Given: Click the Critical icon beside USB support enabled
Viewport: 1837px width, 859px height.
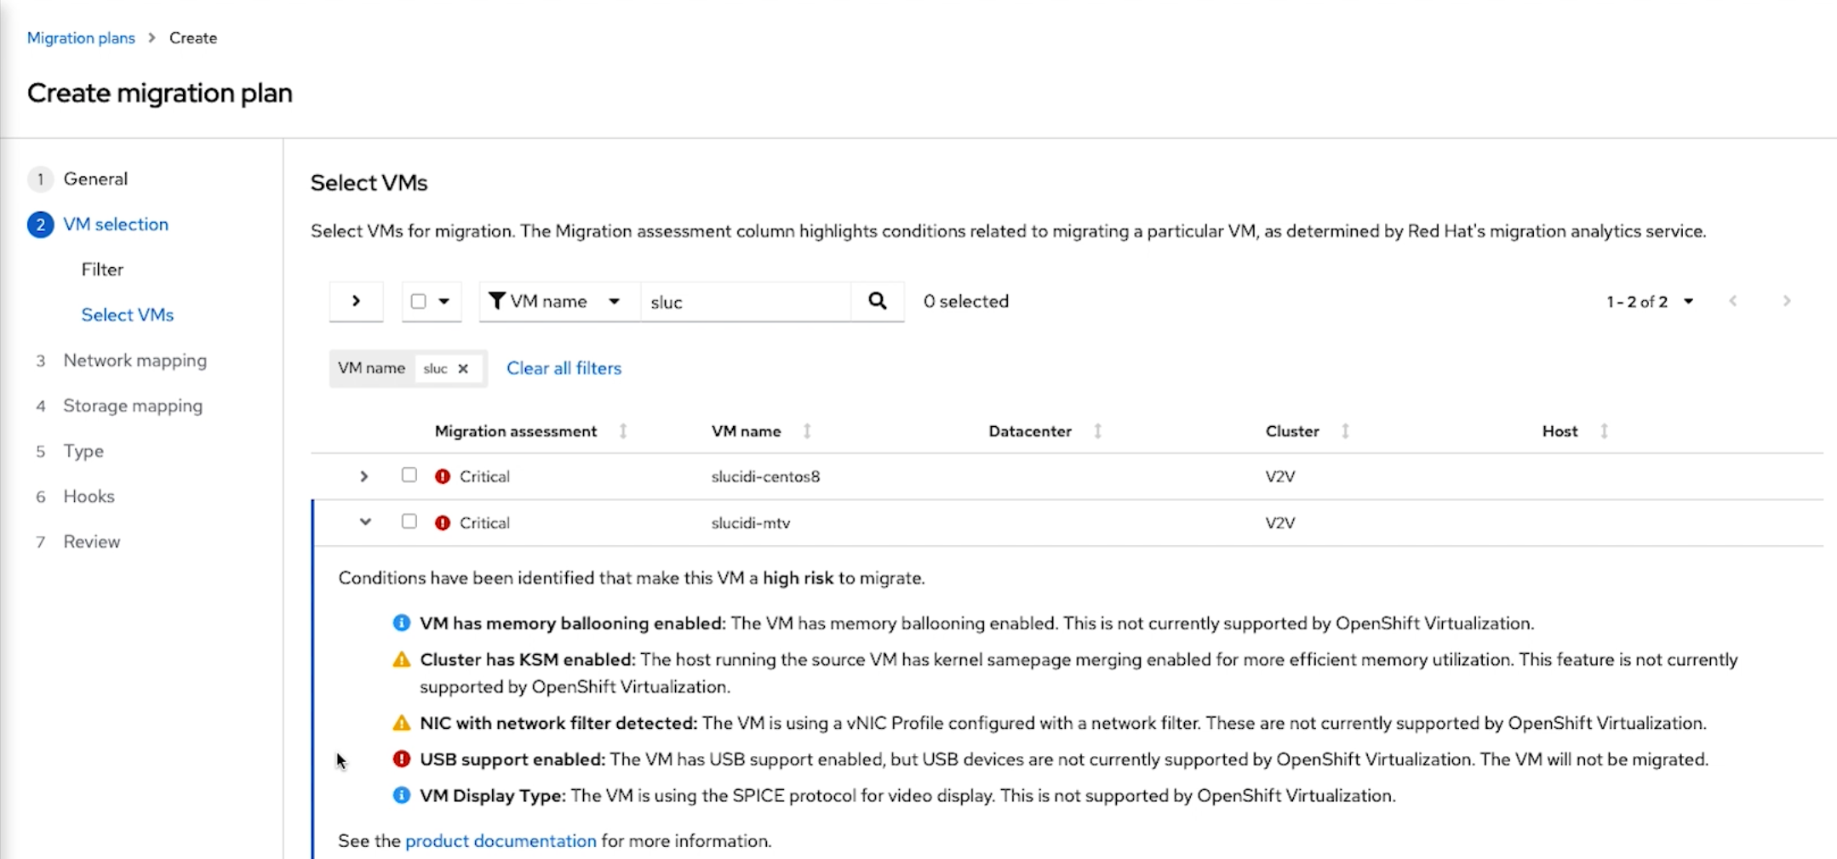Looking at the screenshot, I should coord(401,759).
